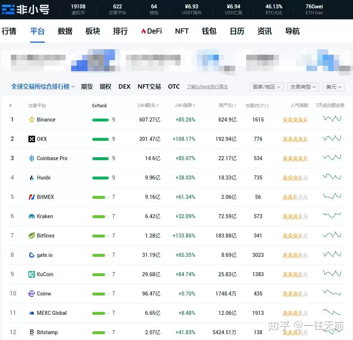Viewport: 353px width, 340px height.
Task: Click the Kraken exchange logo
Action: (x=31, y=216)
